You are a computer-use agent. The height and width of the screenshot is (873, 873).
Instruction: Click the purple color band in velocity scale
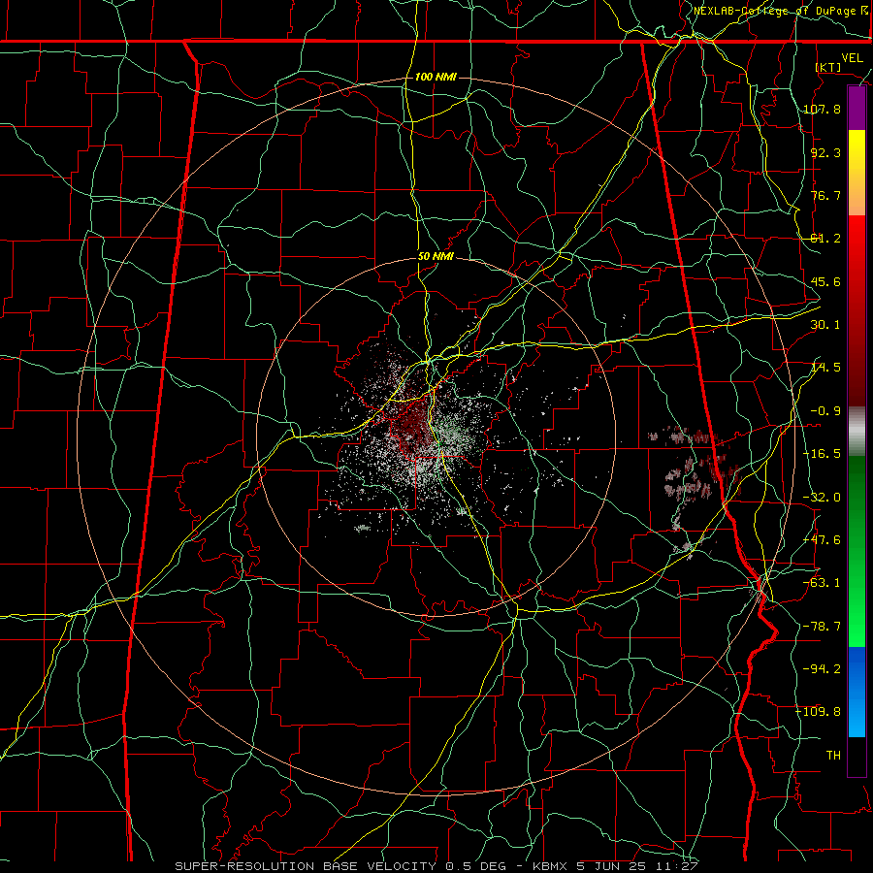coord(857,109)
